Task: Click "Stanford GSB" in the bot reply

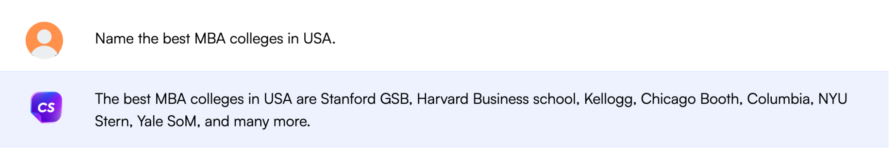Action: (365, 99)
